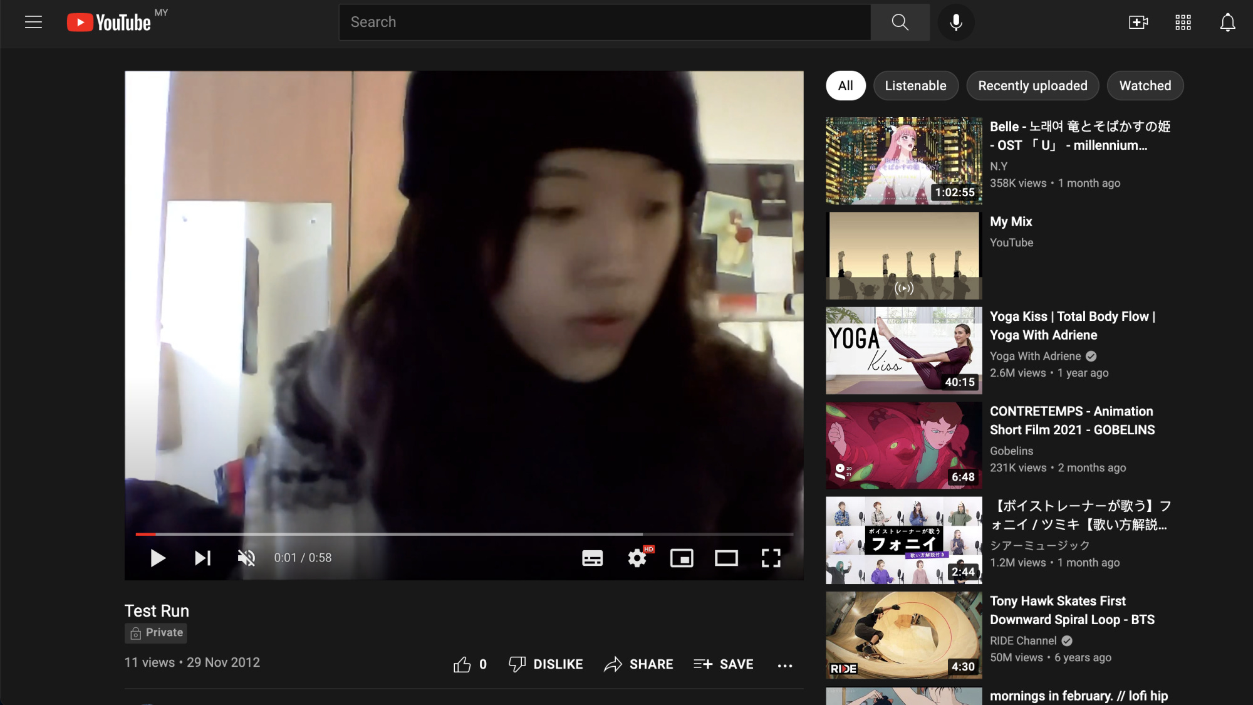Click the Private visibility badge

click(156, 633)
